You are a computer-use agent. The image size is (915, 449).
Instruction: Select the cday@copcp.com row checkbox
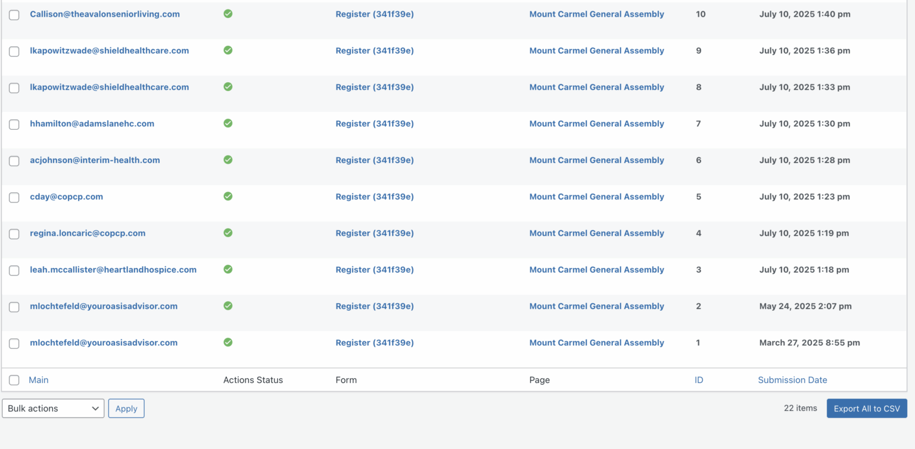coord(14,198)
